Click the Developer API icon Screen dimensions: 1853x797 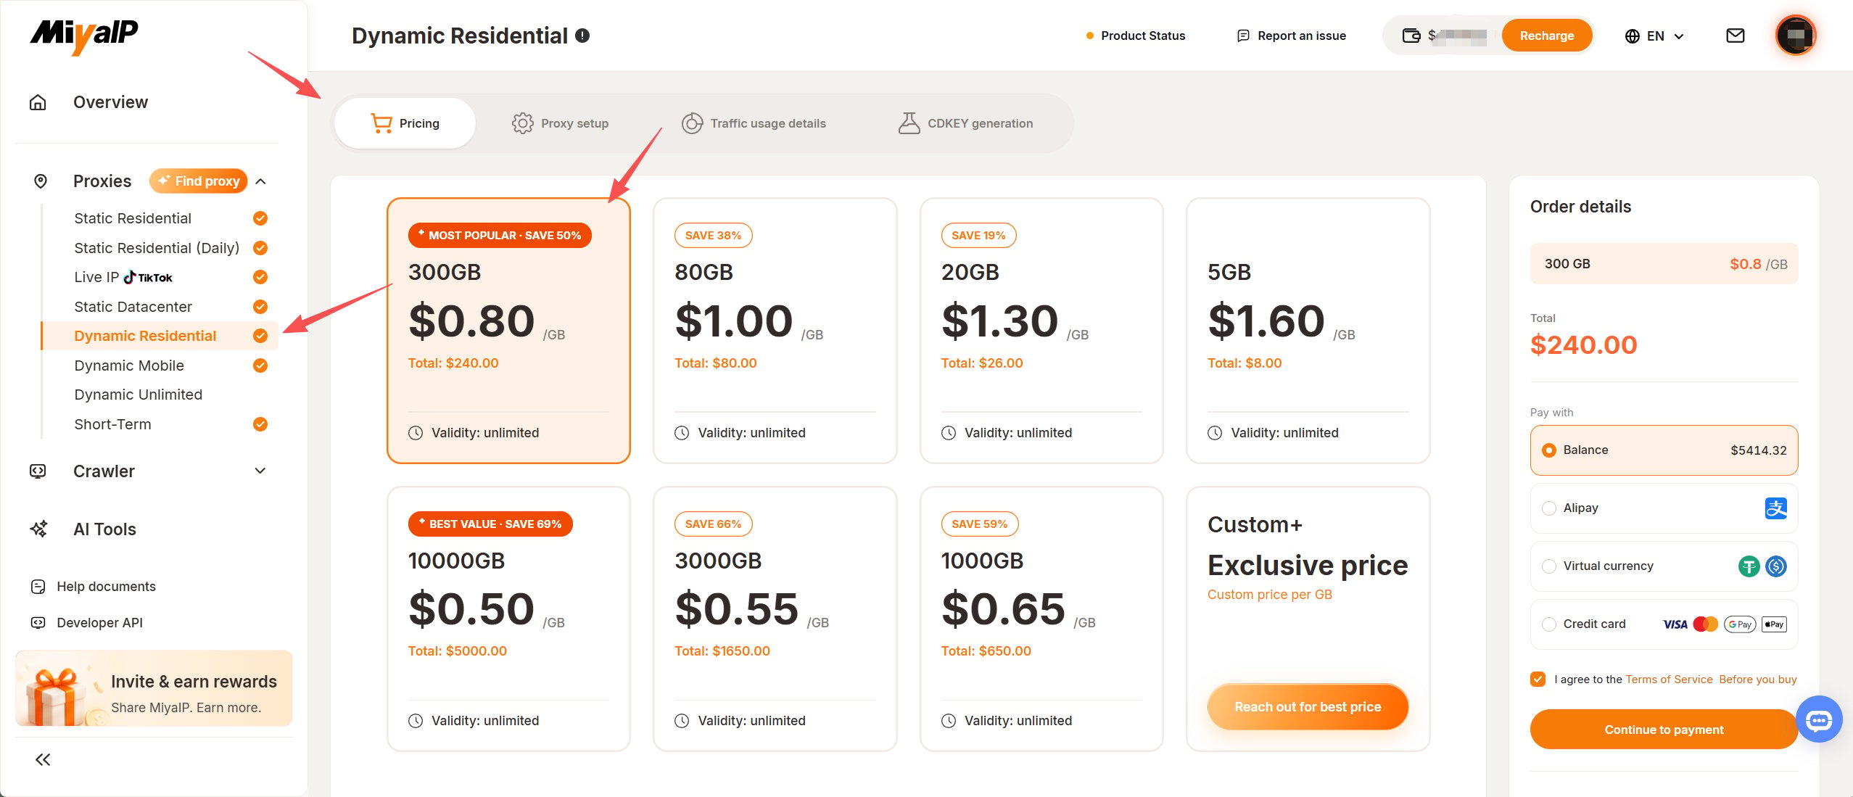[x=38, y=623]
